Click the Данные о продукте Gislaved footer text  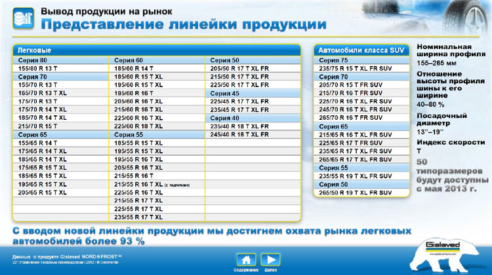pyautogui.click(x=67, y=257)
